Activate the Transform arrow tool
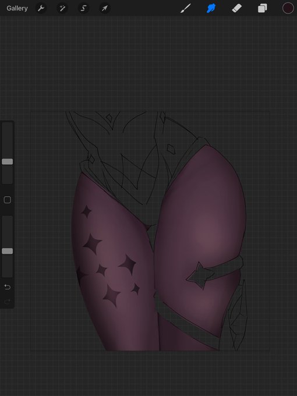 pyautogui.click(x=105, y=8)
